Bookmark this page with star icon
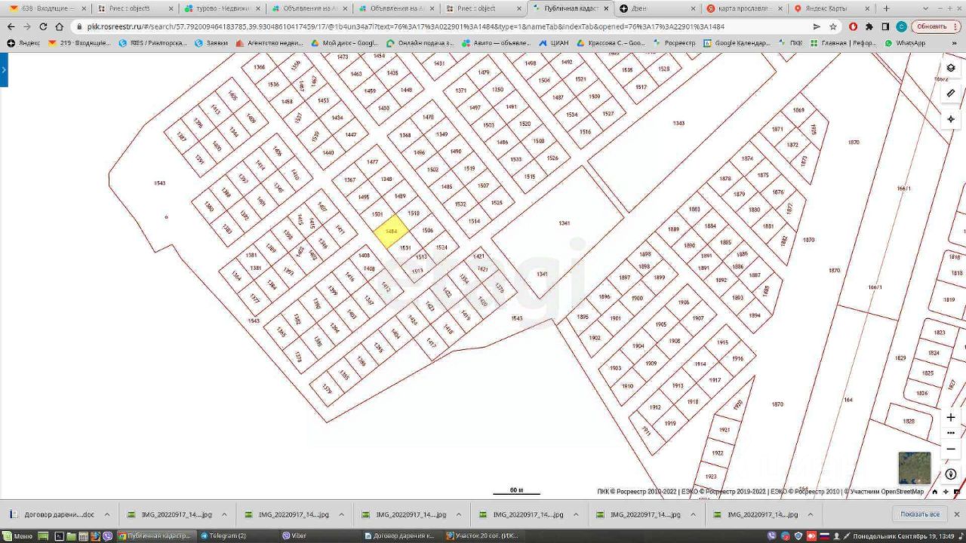 pos(833,26)
